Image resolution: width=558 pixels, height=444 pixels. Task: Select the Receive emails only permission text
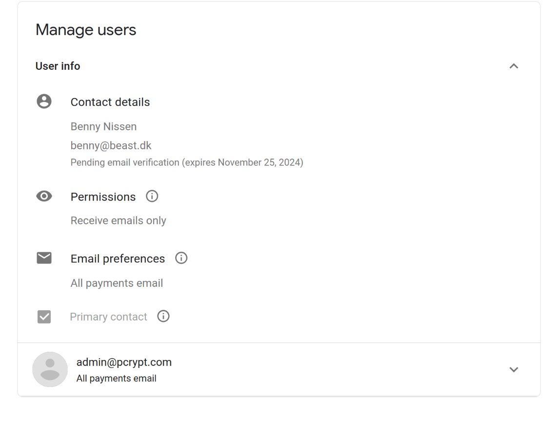click(x=119, y=221)
